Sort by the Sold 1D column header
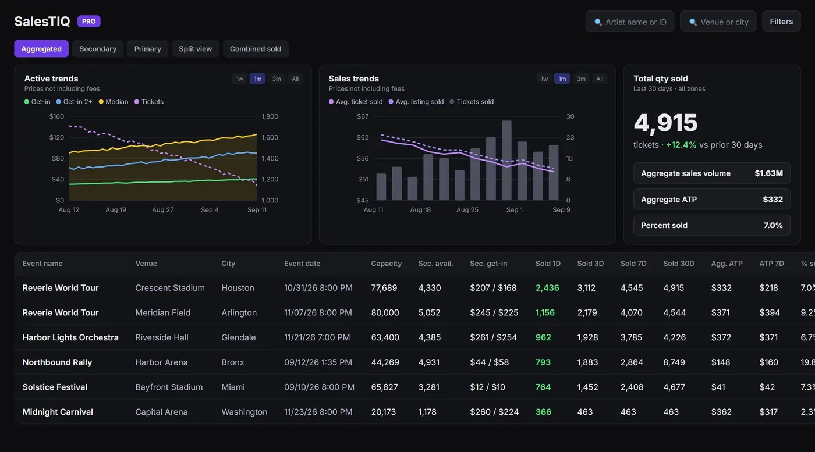 point(548,264)
